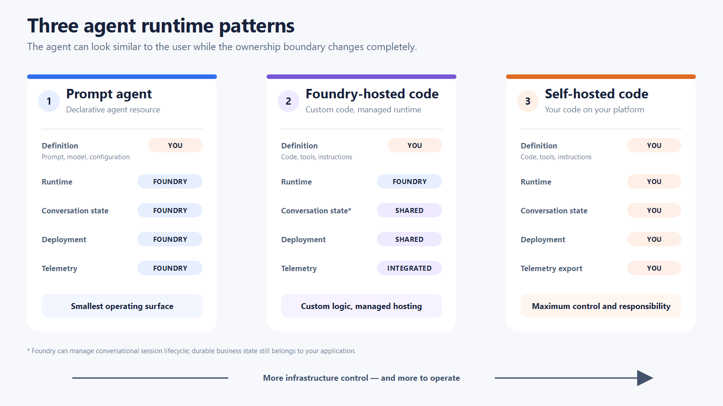This screenshot has width=723, height=406.
Task: Click the Telemetry label in the Foundry-hosted code card
Action: point(299,268)
